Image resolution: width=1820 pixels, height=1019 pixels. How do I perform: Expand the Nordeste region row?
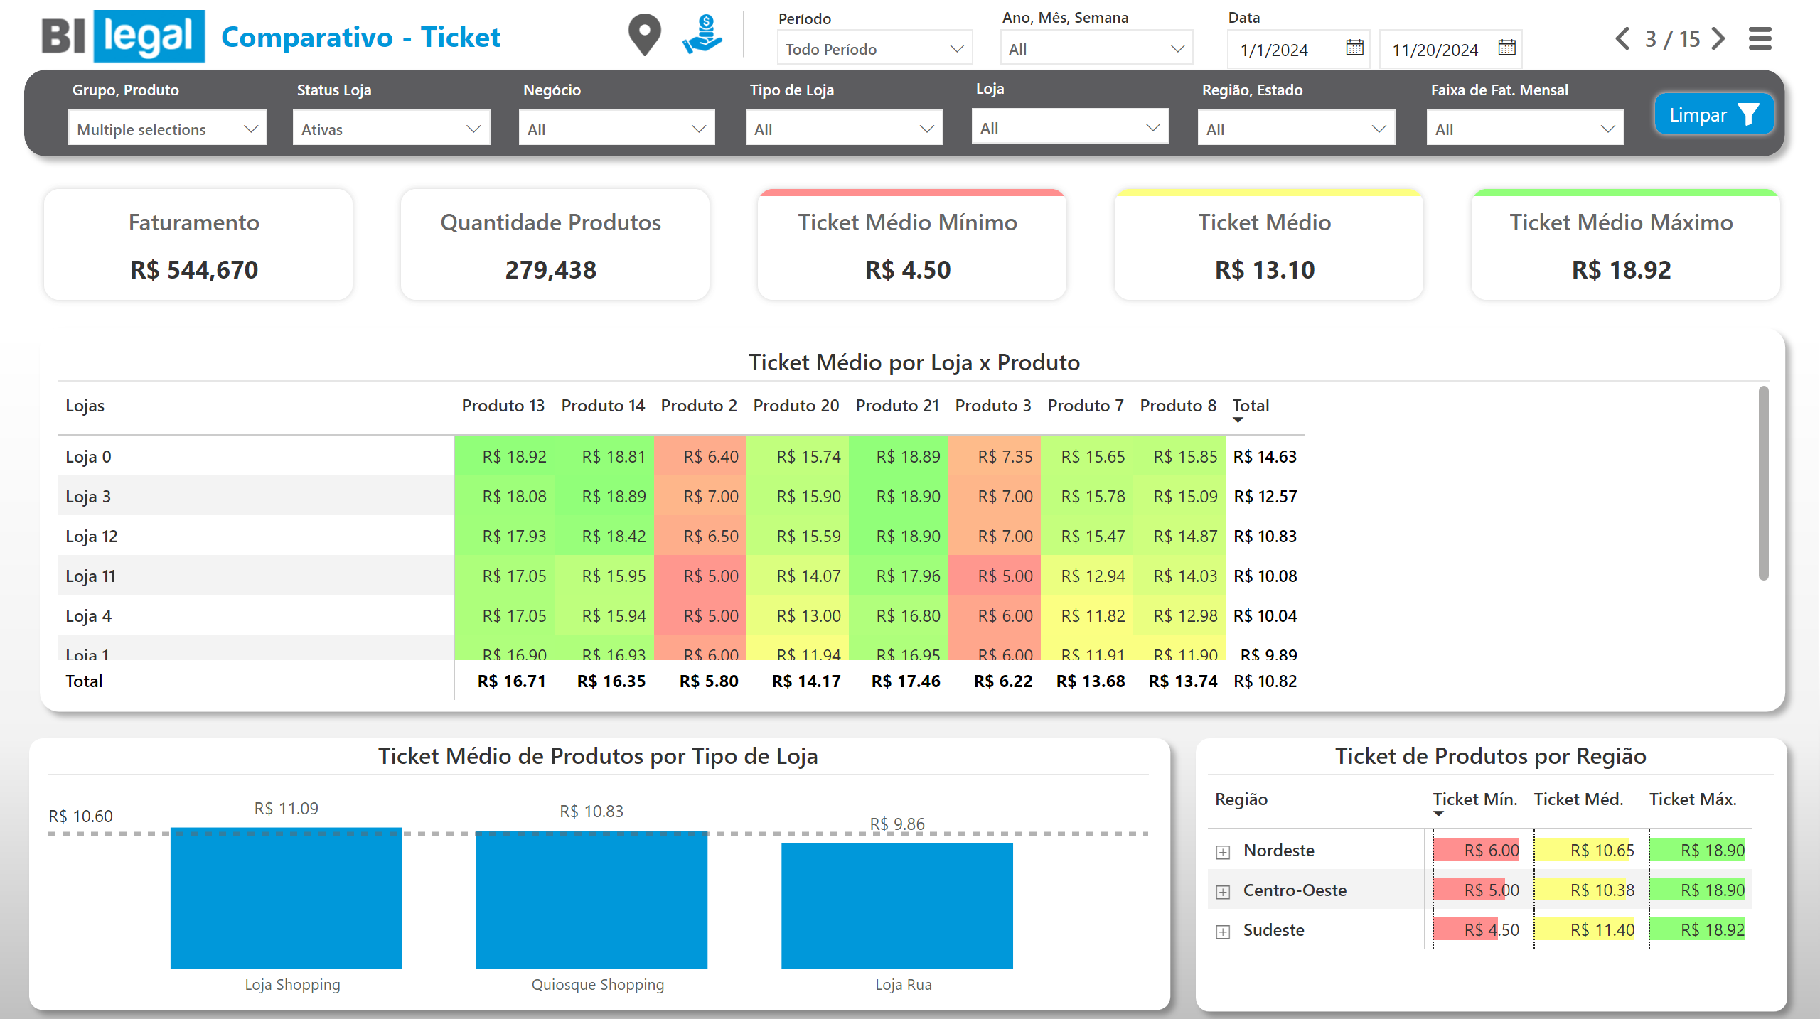(x=1222, y=851)
